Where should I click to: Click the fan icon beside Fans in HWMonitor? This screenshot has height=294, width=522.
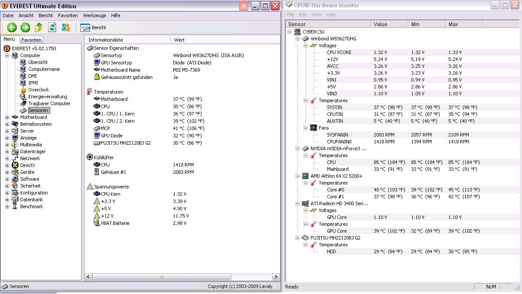pos(314,128)
